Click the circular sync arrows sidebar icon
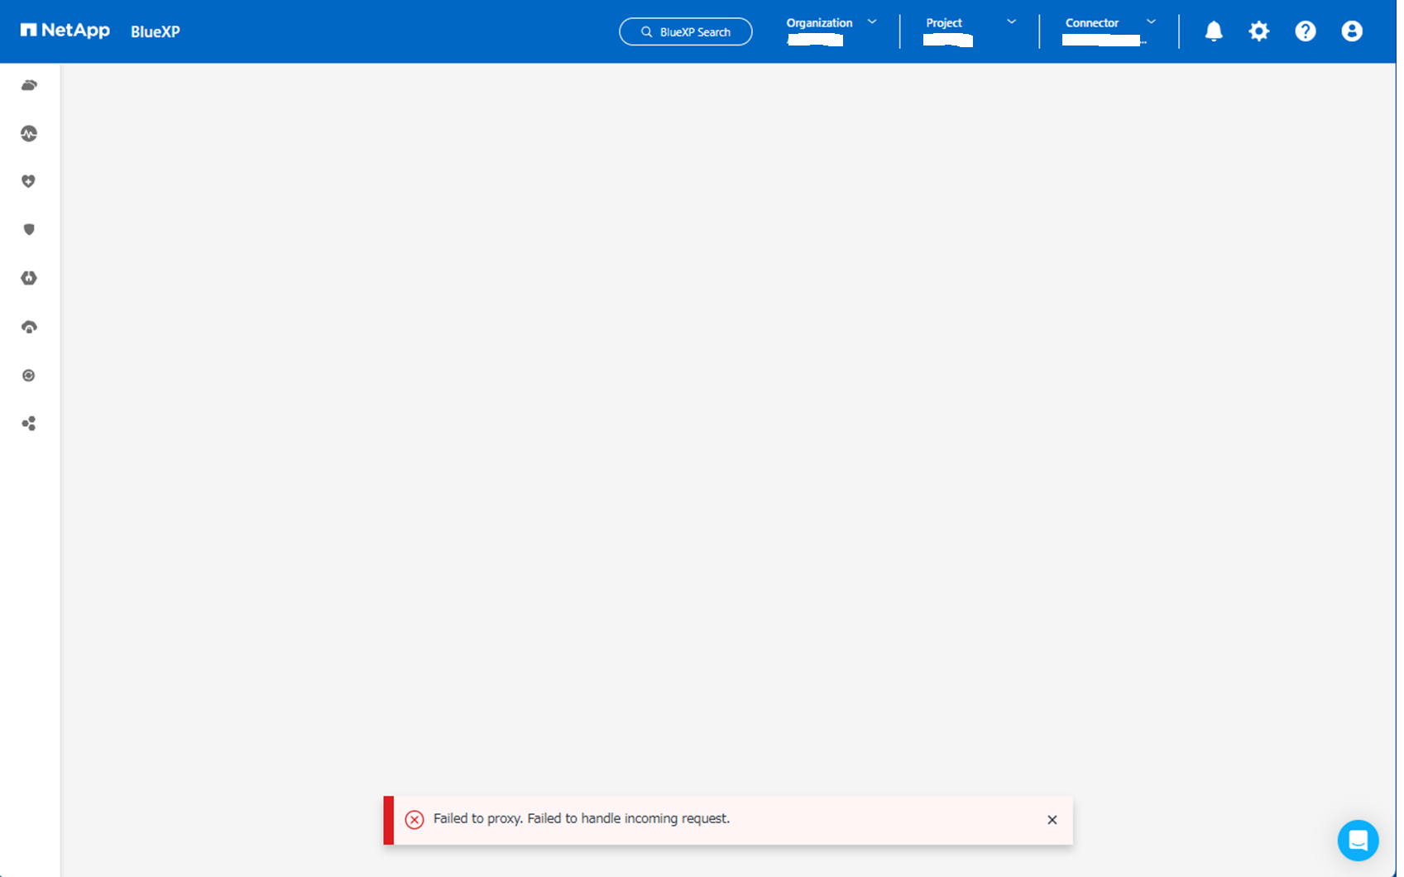The width and height of the screenshot is (1404, 877). [x=29, y=376]
